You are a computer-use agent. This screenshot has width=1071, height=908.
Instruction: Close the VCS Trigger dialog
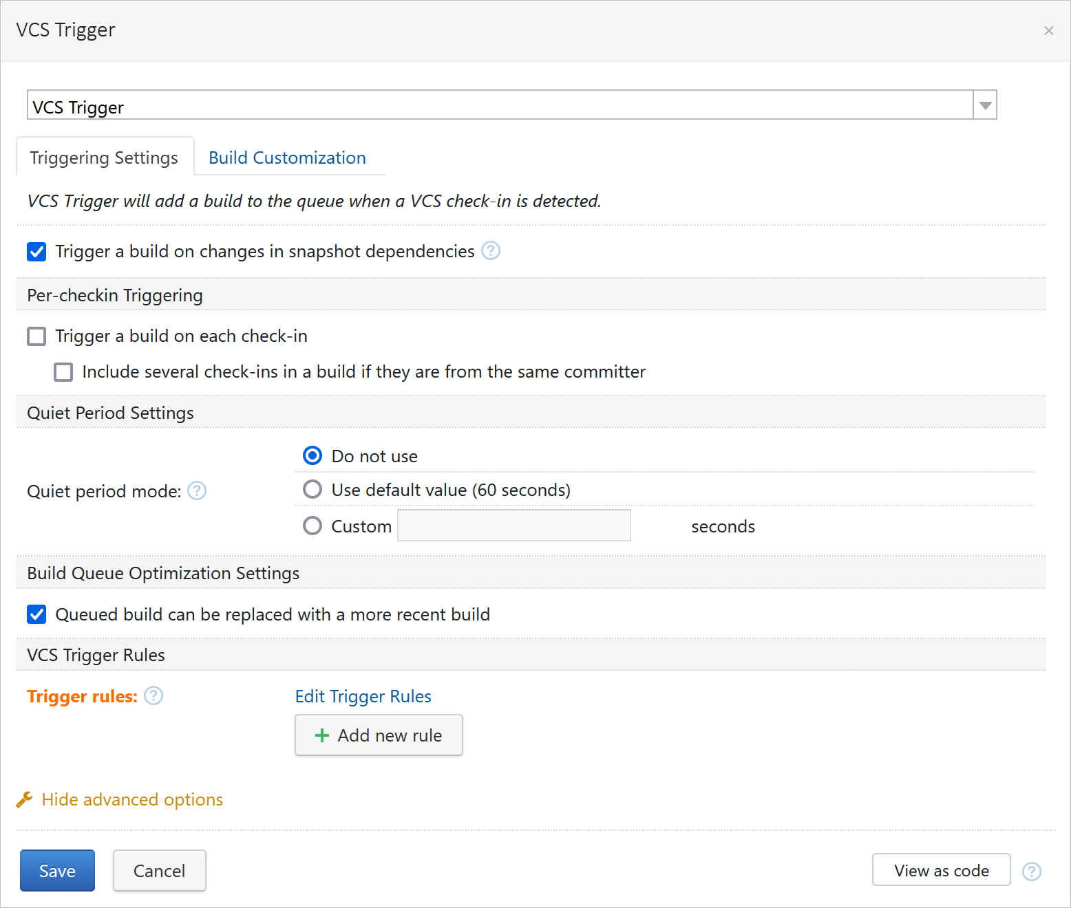(1048, 31)
